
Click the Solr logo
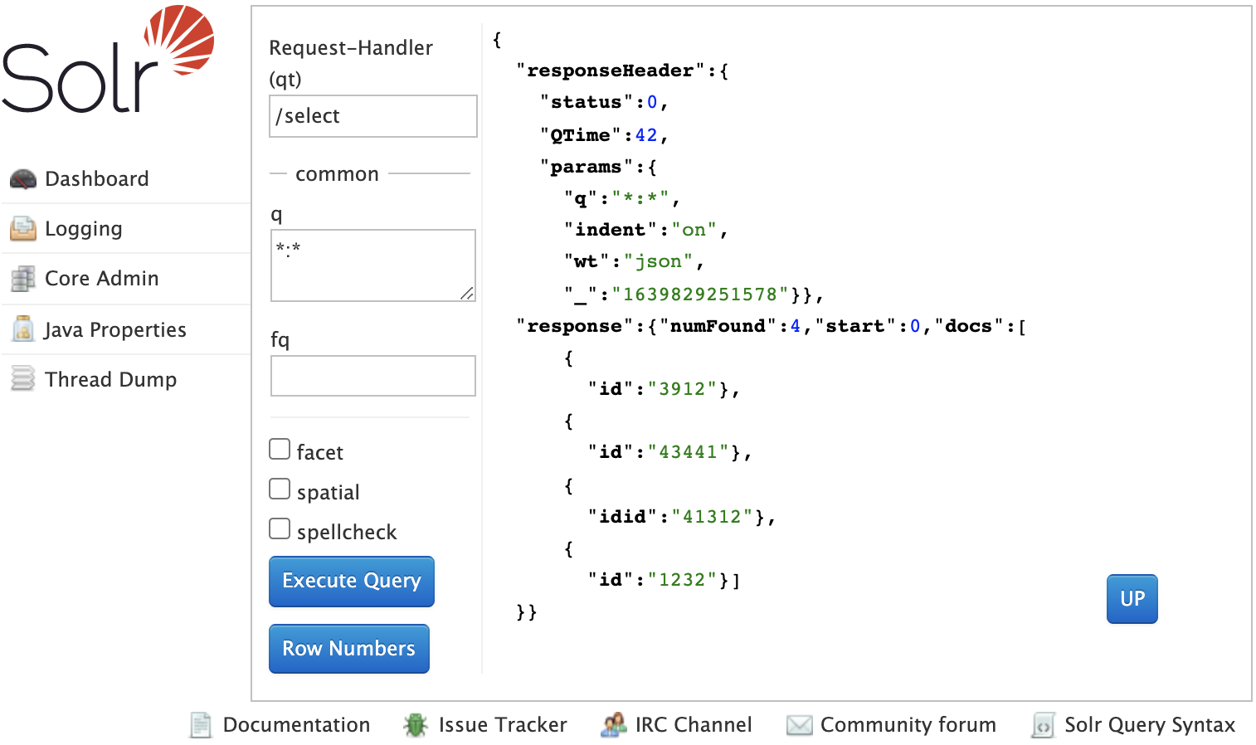coord(108,60)
